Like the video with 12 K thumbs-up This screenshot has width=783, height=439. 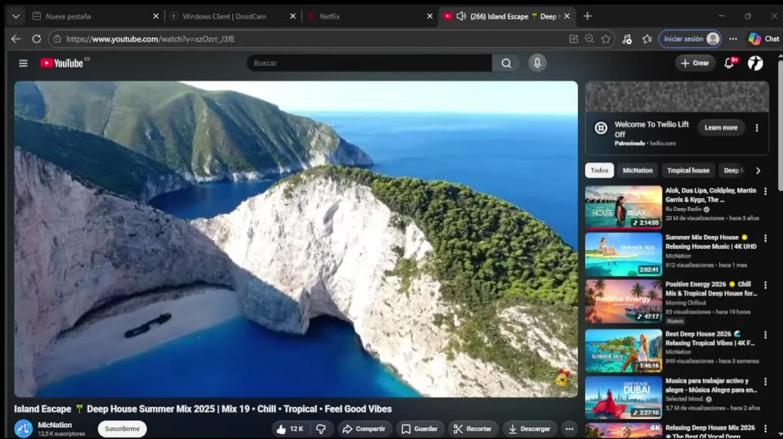click(x=291, y=429)
